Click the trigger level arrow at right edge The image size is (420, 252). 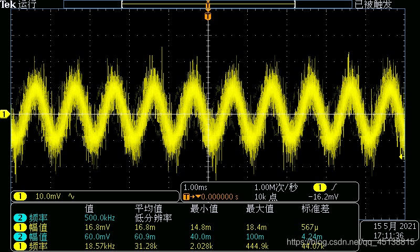coord(402,156)
